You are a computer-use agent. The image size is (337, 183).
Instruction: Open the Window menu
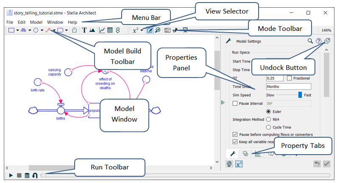(55, 22)
